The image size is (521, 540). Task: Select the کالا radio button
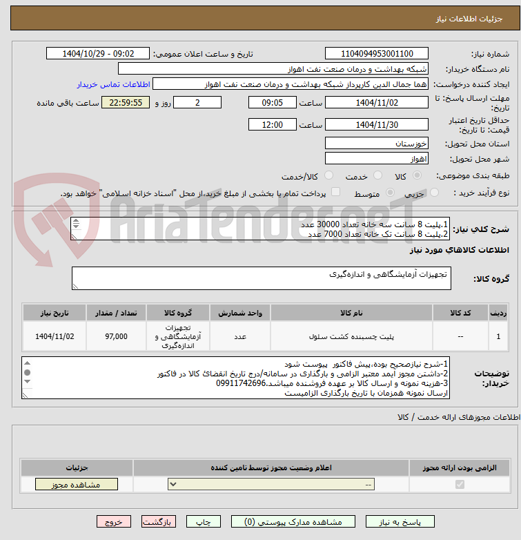(417, 175)
